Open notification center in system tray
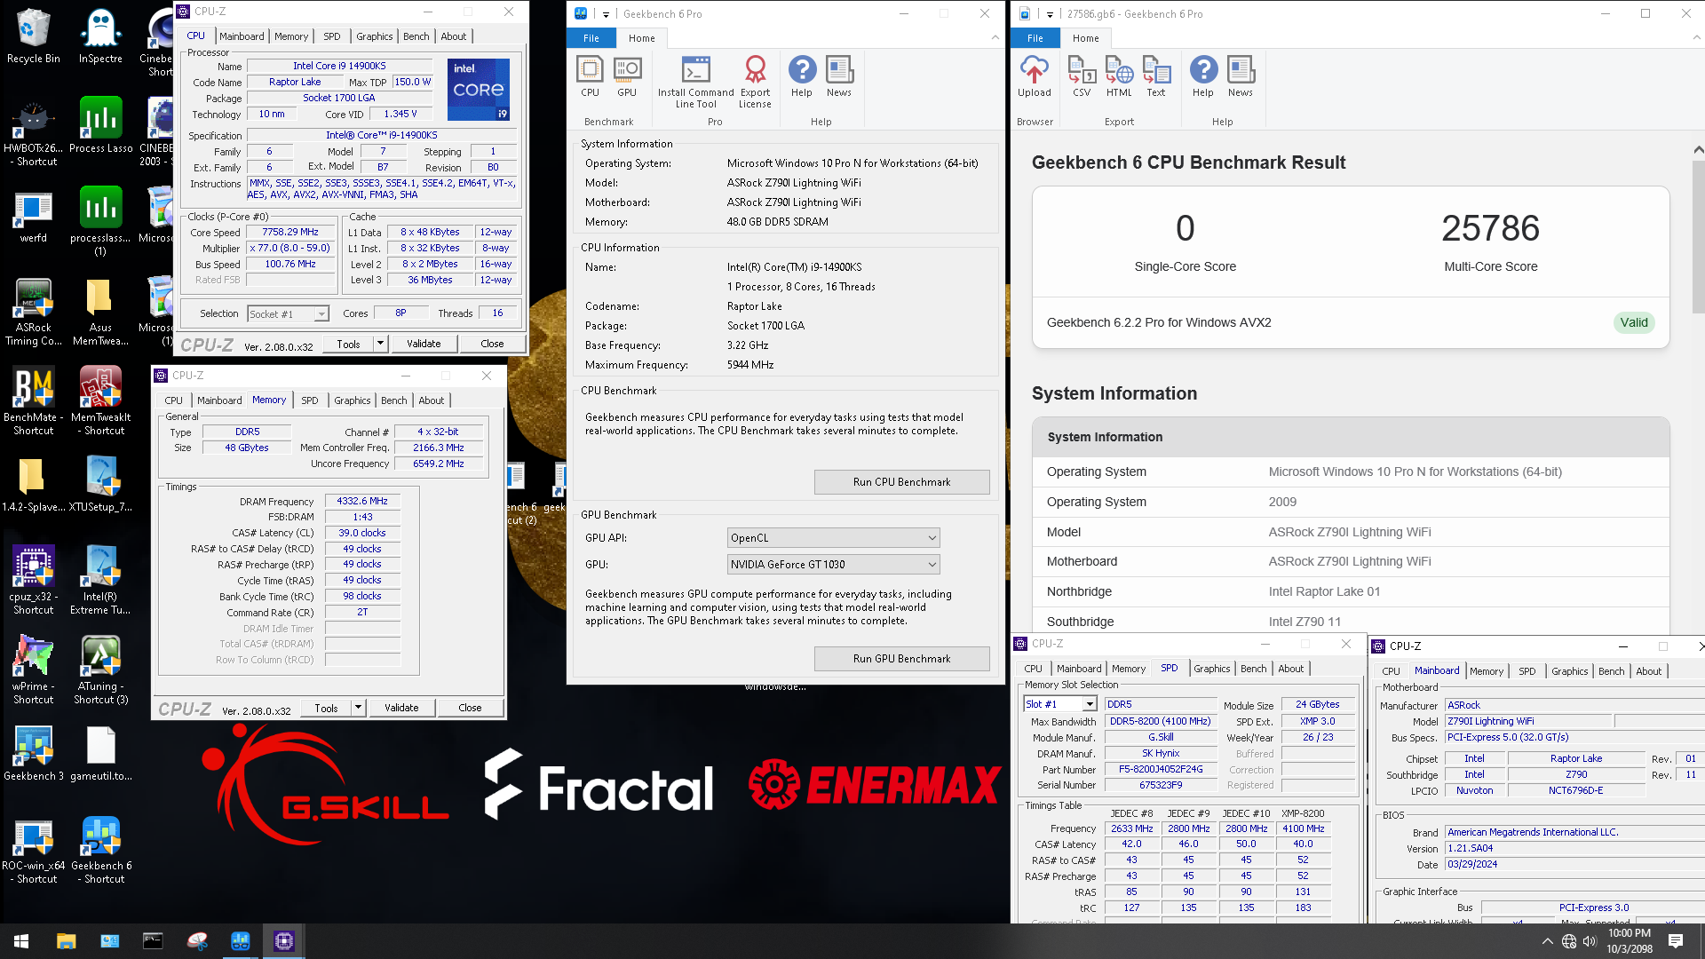This screenshot has width=1705, height=959. [x=1676, y=941]
